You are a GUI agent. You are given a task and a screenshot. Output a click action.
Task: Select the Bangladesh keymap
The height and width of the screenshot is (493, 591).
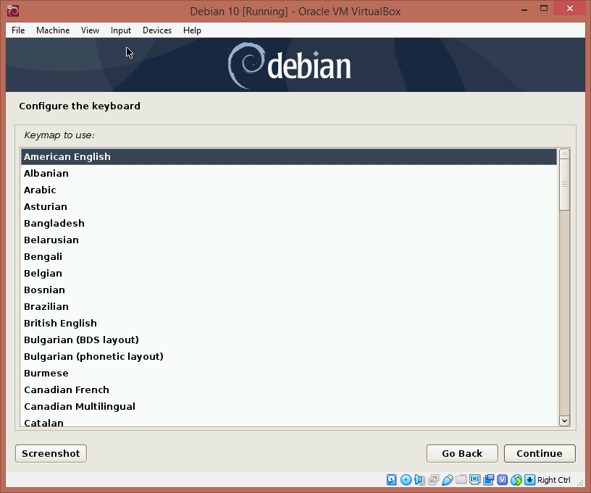point(289,224)
